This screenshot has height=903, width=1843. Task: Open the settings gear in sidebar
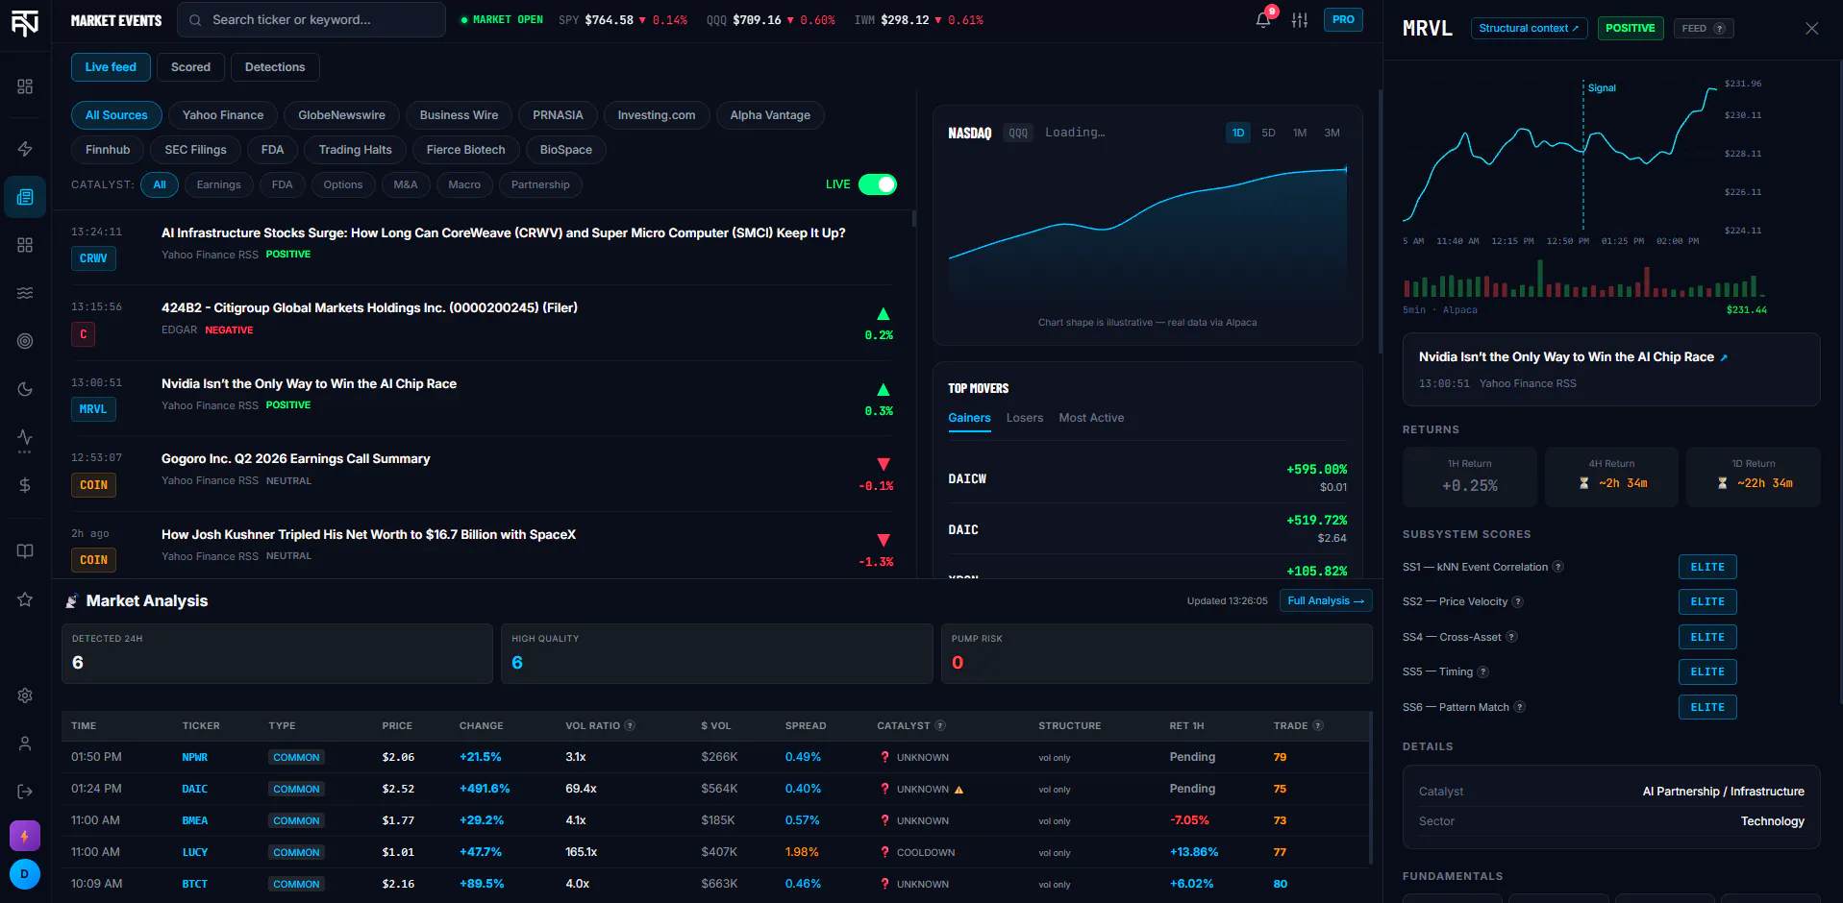tap(25, 696)
